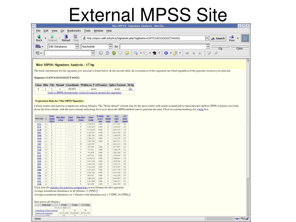Viewport: 296px width, 222px height.
Task: Open the Help menu
Action: pyautogui.click(x=109, y=31)
